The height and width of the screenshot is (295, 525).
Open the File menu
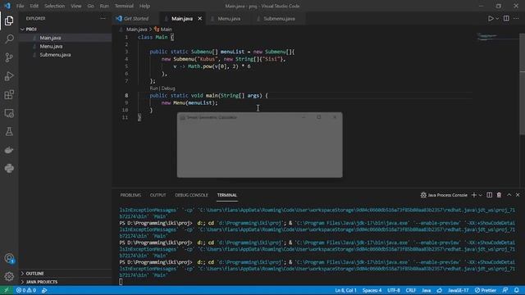point(20,6)
